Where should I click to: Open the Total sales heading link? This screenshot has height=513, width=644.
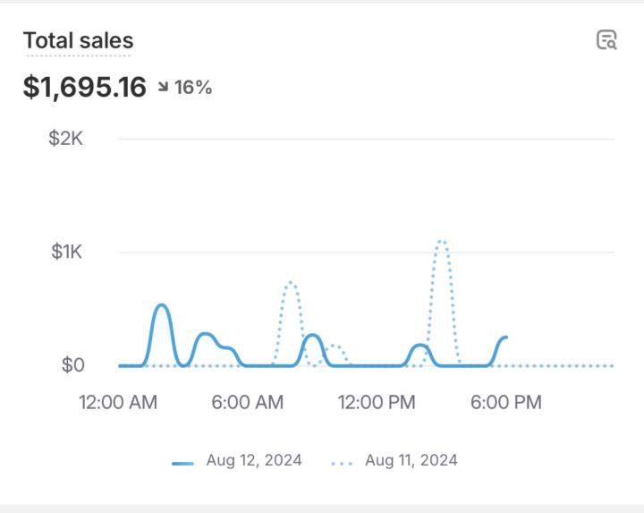click(x=78, y=40)
